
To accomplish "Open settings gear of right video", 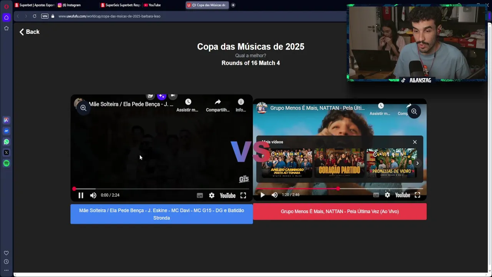I will (387, 195).
